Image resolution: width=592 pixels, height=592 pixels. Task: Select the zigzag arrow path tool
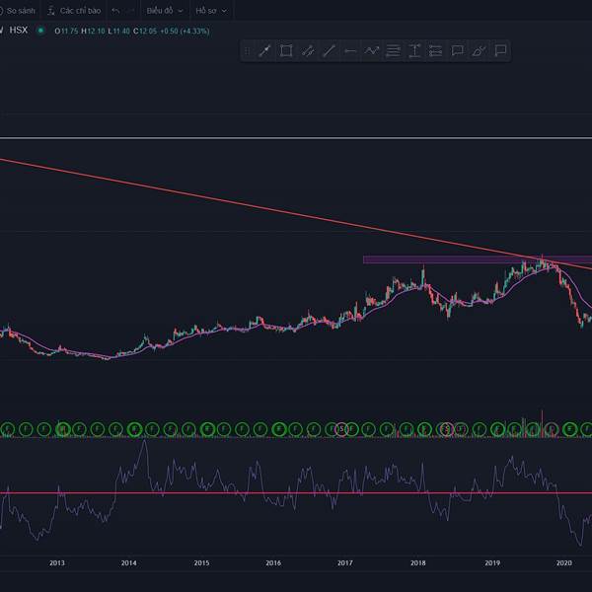(372, 50)
